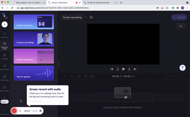Open Feature Flags in the sidebar
The image size is (190, 117).
5,112
